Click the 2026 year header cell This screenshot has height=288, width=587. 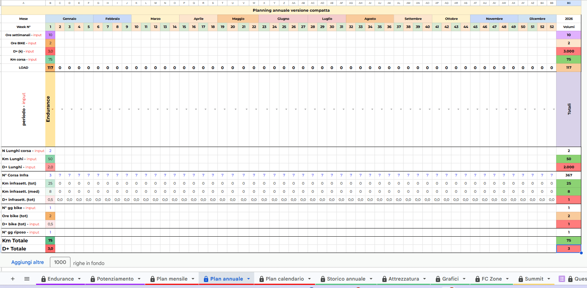tap(569, 19)
